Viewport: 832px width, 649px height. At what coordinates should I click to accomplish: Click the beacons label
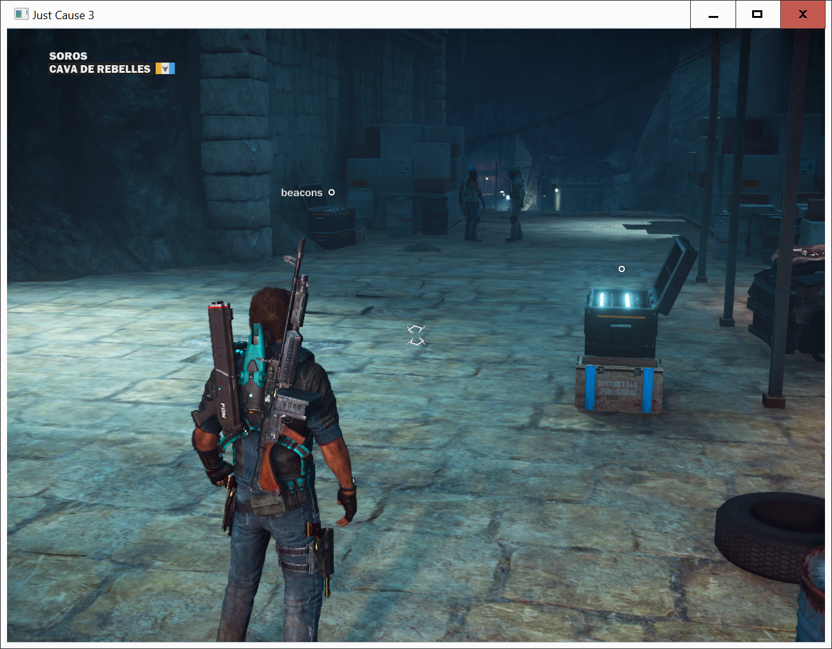click(x=302, y=192)
